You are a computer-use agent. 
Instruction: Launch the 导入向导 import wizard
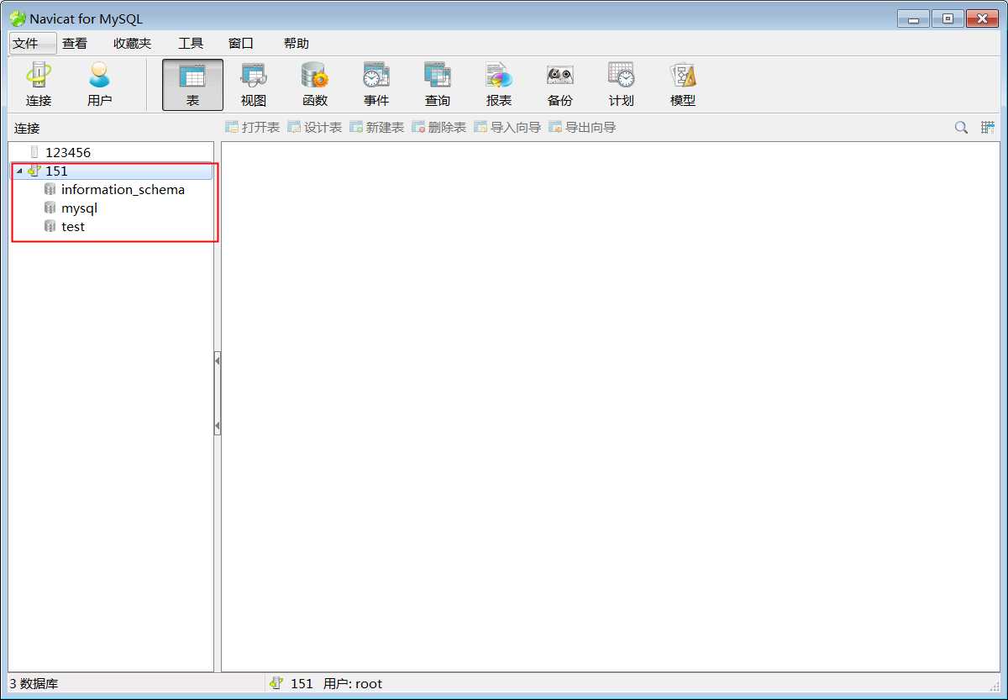(507, 128)
